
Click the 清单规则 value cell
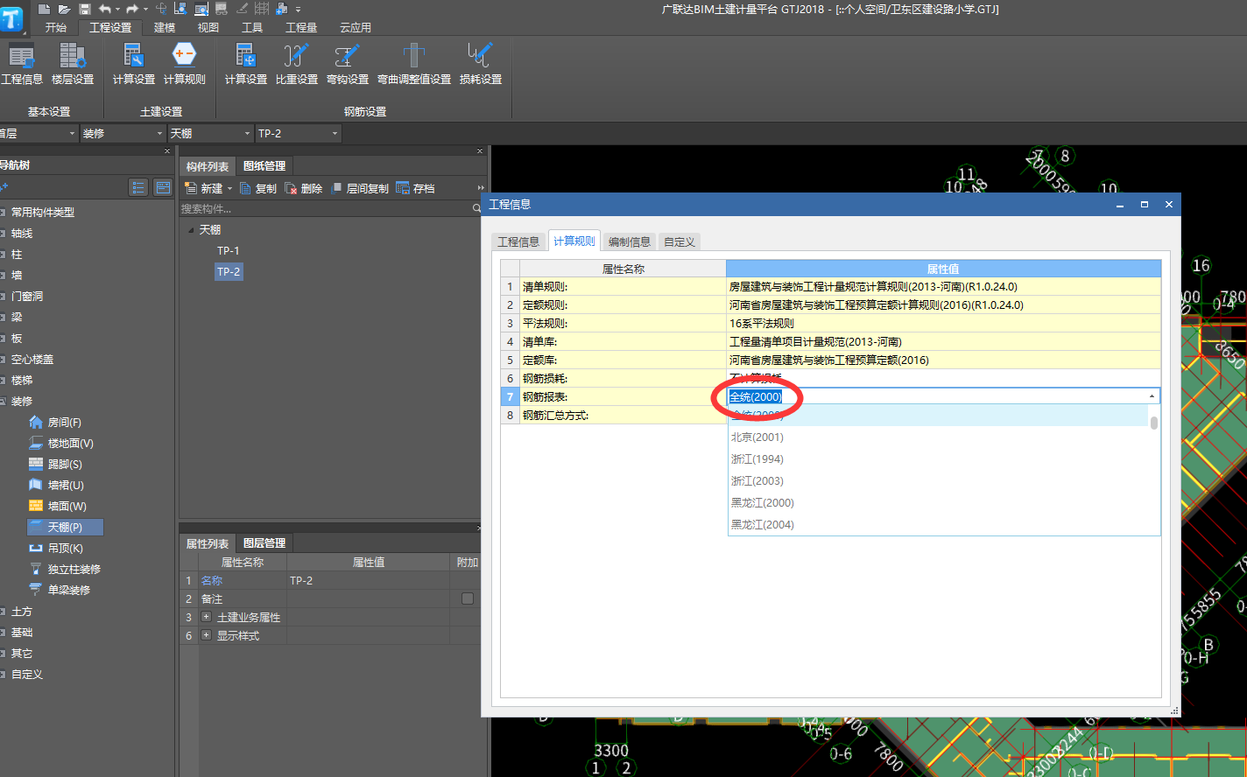(943, 286)
